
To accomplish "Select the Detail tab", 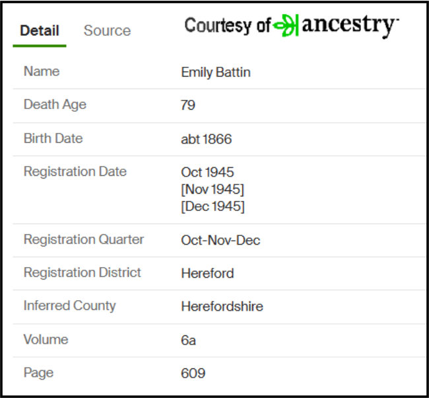I will [x=40, y=30].
